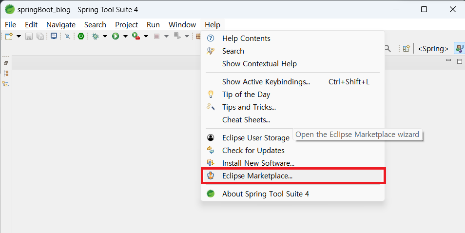The height and width of the screenshot is (233, 465).
Task: Open the File menu
Action: point(10,25)
